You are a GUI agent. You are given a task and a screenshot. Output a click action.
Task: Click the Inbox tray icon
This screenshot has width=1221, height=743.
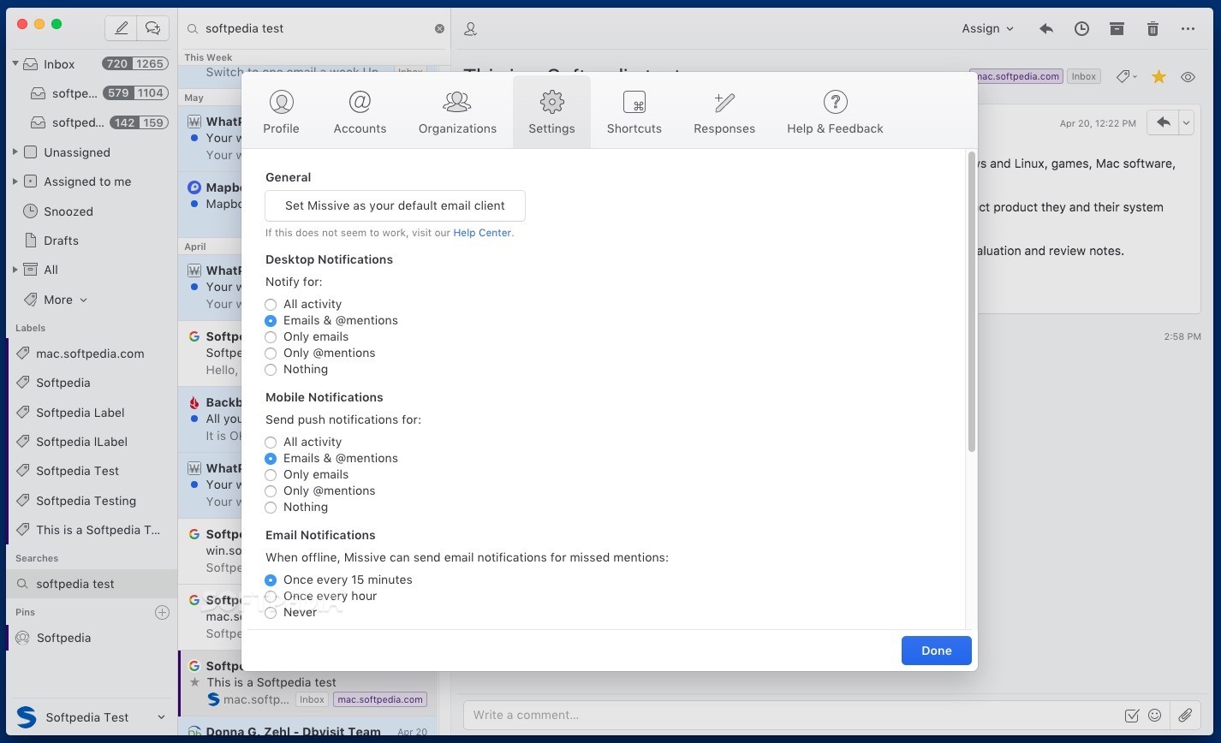[31, 64]
